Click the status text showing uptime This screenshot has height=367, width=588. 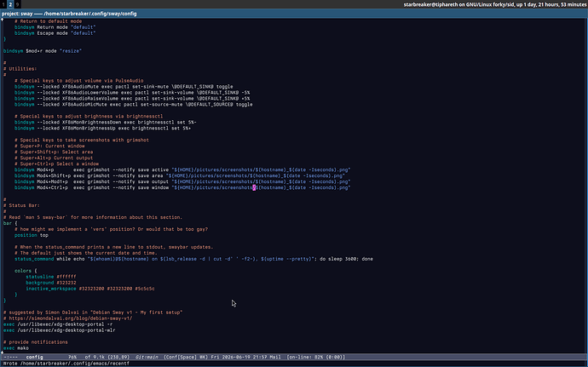tap(495, 4)
